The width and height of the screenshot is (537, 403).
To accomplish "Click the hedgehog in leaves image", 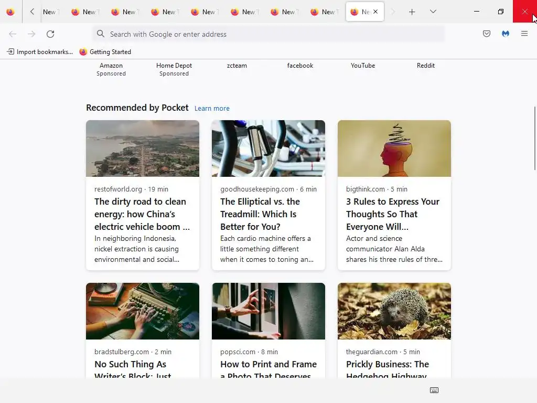I will click(x=394, y=311).
